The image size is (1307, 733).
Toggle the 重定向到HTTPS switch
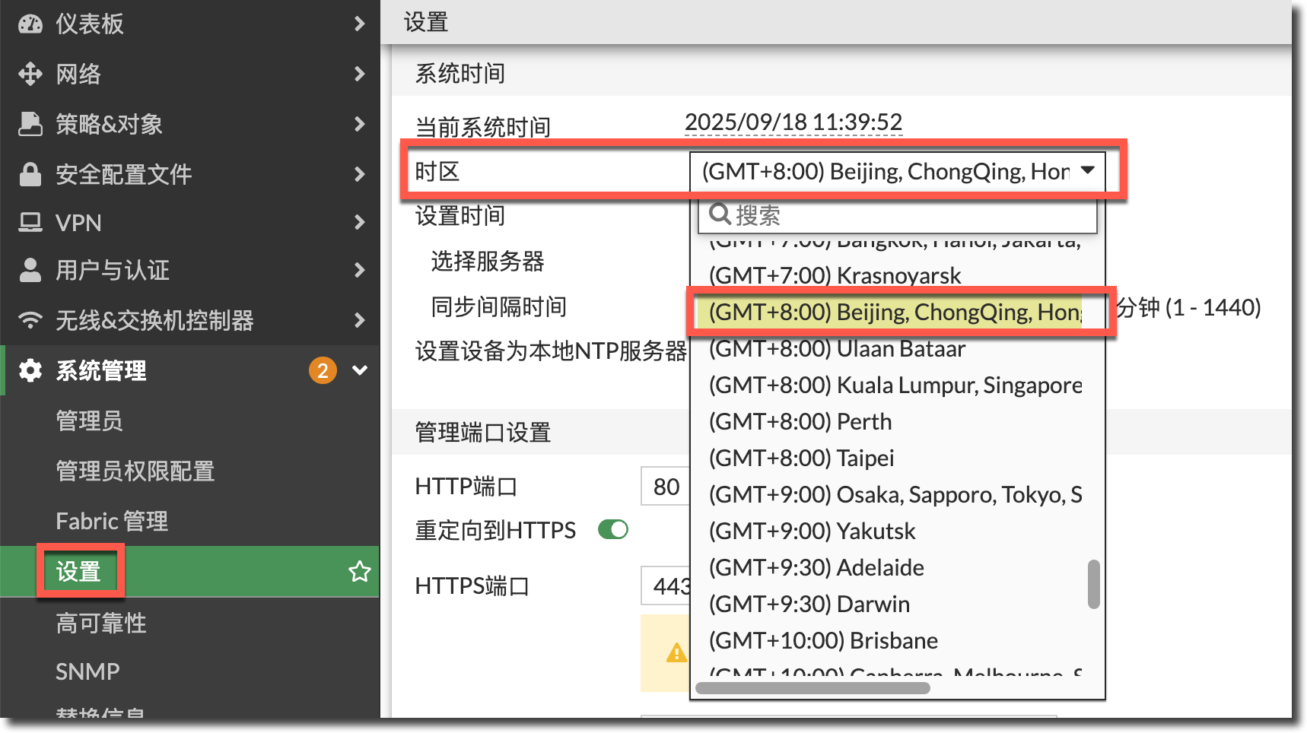pos(612,529)
